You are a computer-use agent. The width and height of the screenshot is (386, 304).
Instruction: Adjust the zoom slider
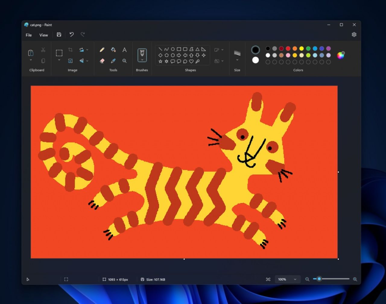point(319,279)
